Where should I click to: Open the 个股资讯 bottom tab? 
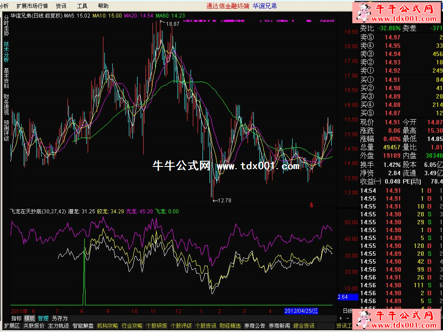pos(206,326)
